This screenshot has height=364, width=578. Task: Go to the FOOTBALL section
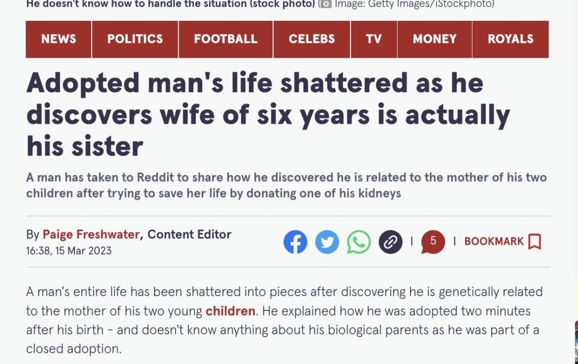pyautogui.click(x=226, y=39)
